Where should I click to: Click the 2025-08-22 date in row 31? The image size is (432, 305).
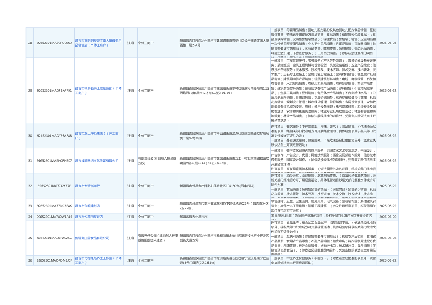pos(388,160)
